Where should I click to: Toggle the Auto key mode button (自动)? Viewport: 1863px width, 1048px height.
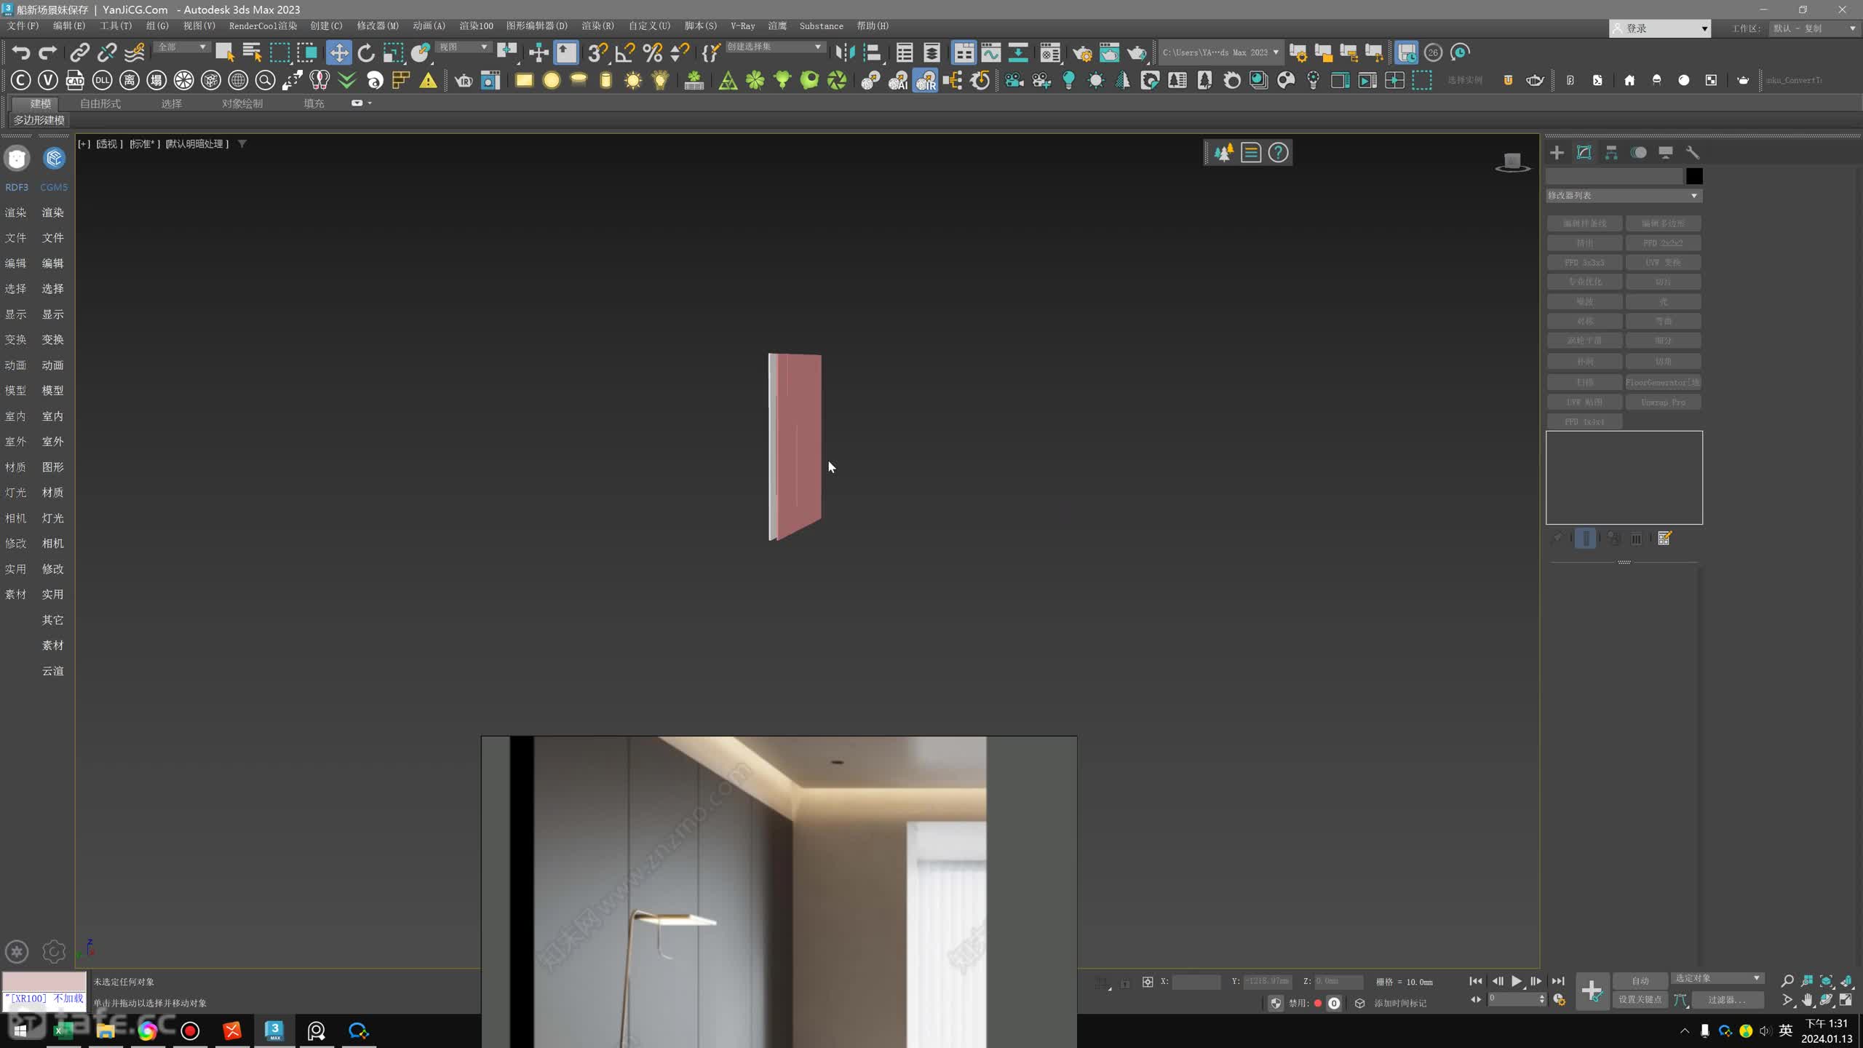click(1640, 980)
